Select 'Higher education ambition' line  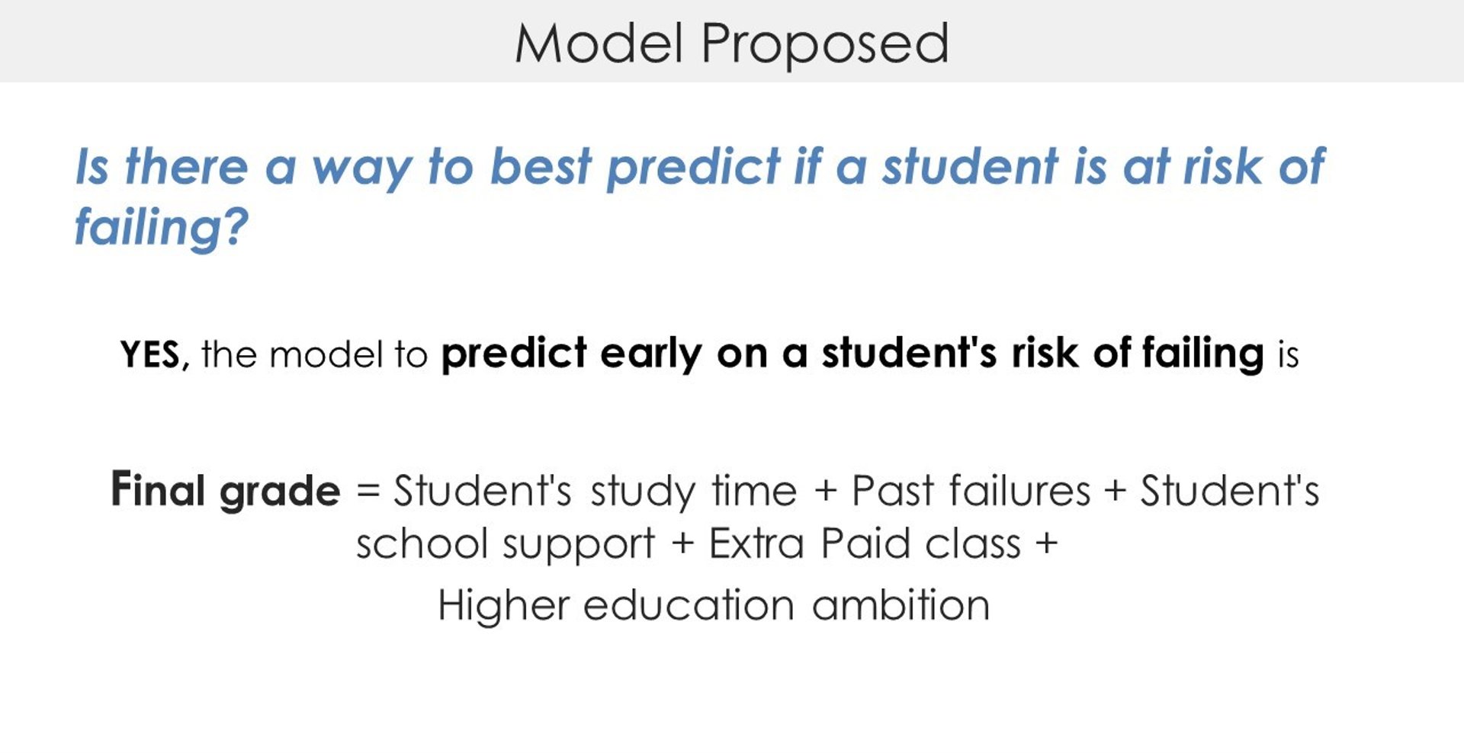point(714,606)
